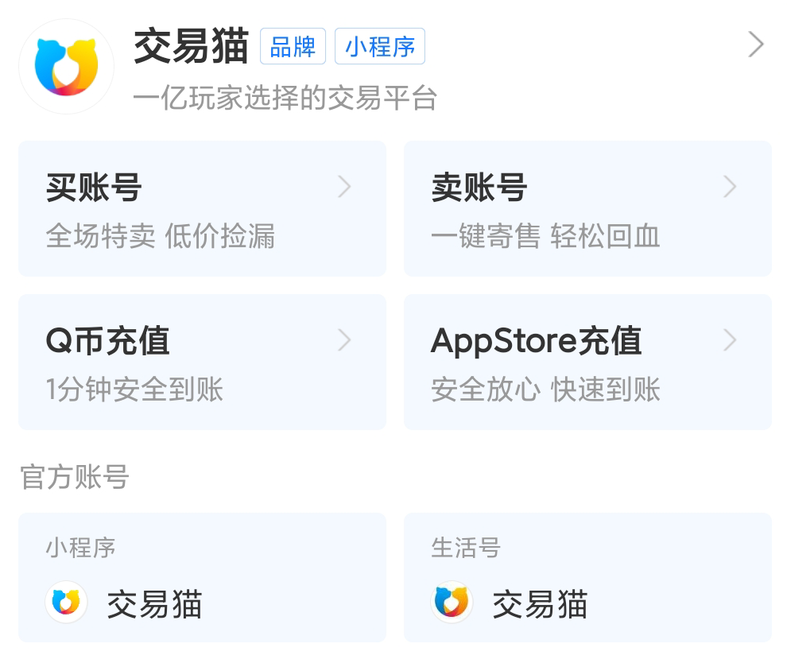
Task: Expand the 卖账号 card arrow
Action: (x=730, y=187)
